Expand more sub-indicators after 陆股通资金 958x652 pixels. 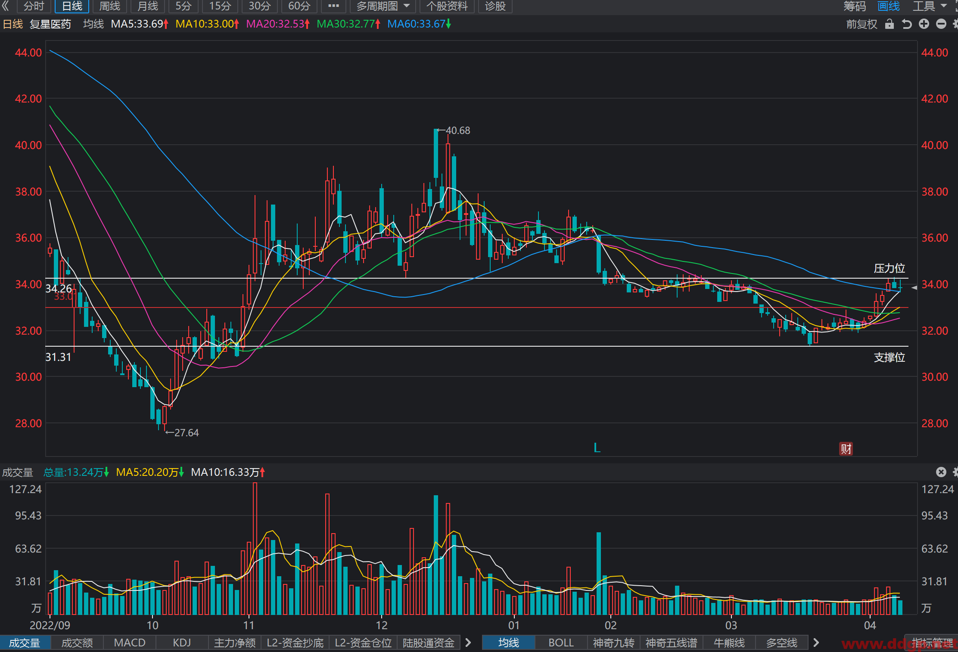tap(468, 643)
